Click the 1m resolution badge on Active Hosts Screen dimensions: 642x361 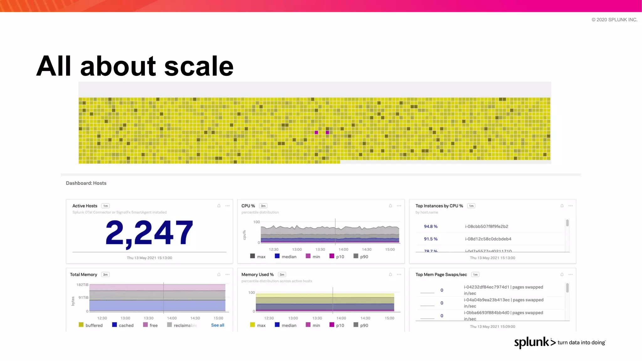click(x=106, y=206)
